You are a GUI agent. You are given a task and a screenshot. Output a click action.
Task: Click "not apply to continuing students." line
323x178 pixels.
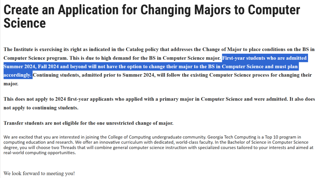(x=41, y=108)
